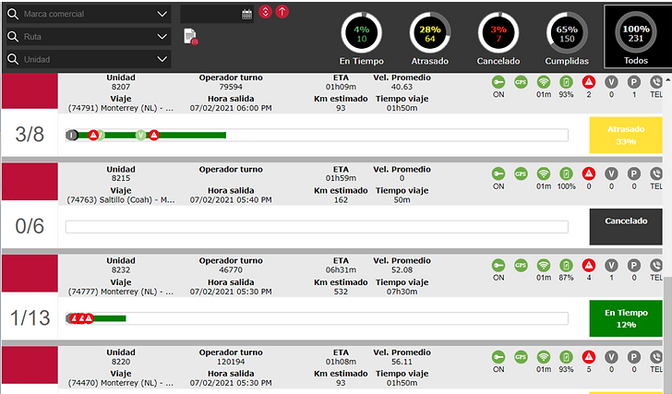Click the yellow Atrasado 33% status box
Image resolution: width=672 pixels, height=394 pixels.
point(626,135)
